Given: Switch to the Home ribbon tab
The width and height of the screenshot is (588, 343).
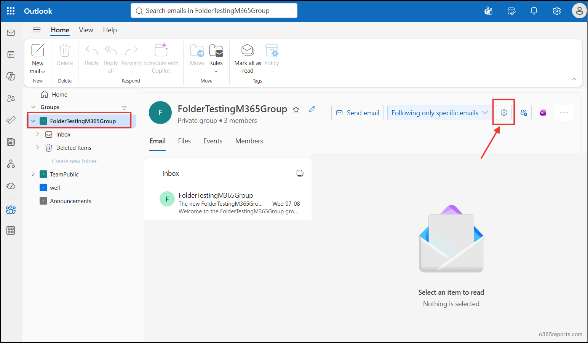Looking at the screenshot, I should (60, 30).
